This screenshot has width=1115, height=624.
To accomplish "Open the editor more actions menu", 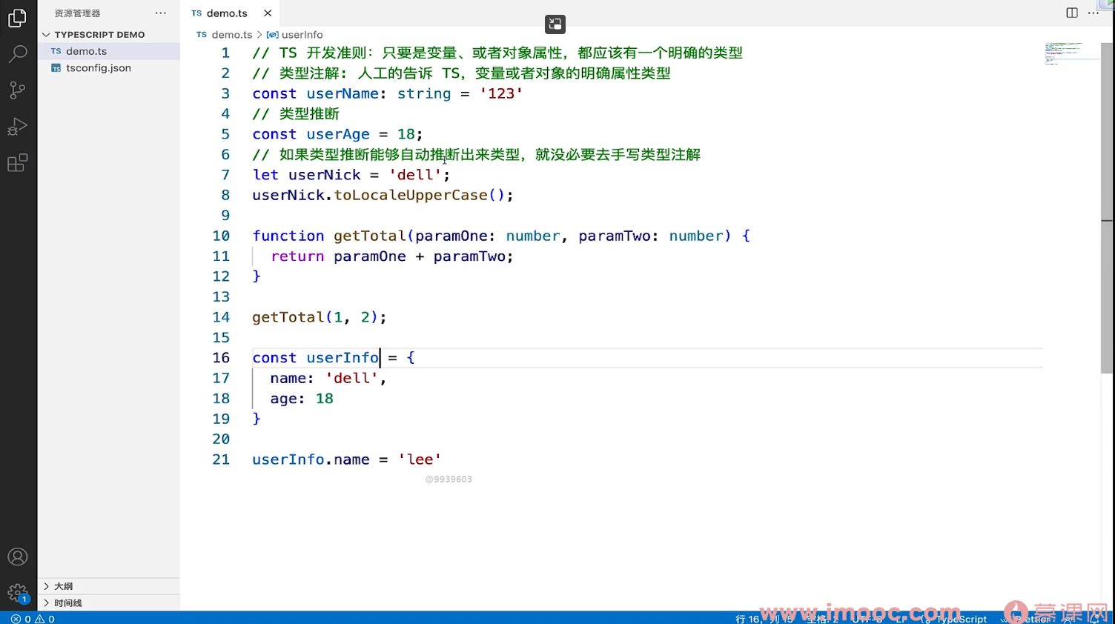I will pos(1094,13).
